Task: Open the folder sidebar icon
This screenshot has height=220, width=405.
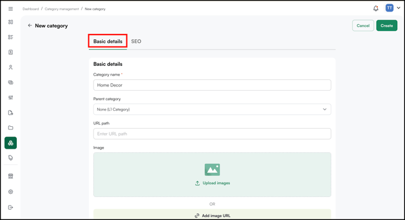Action: click(11, 128)
